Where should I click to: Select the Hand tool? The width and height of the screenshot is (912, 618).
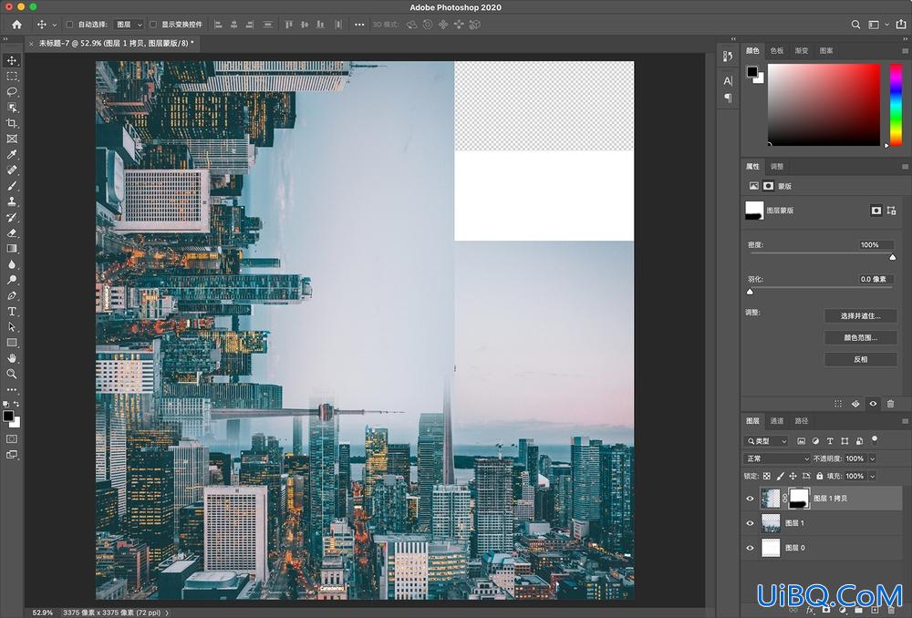click(12, 359)
